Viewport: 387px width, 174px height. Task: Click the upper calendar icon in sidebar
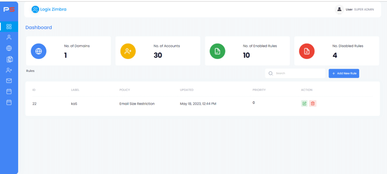pyautogui.click(x=9, y=92)
